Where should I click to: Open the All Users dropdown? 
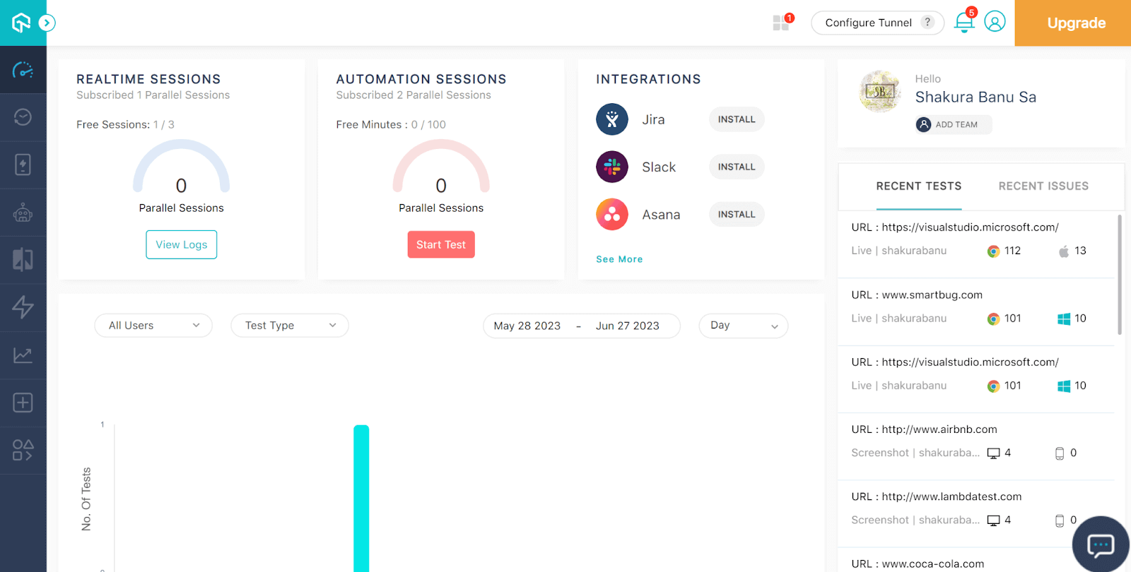(153, 326)
